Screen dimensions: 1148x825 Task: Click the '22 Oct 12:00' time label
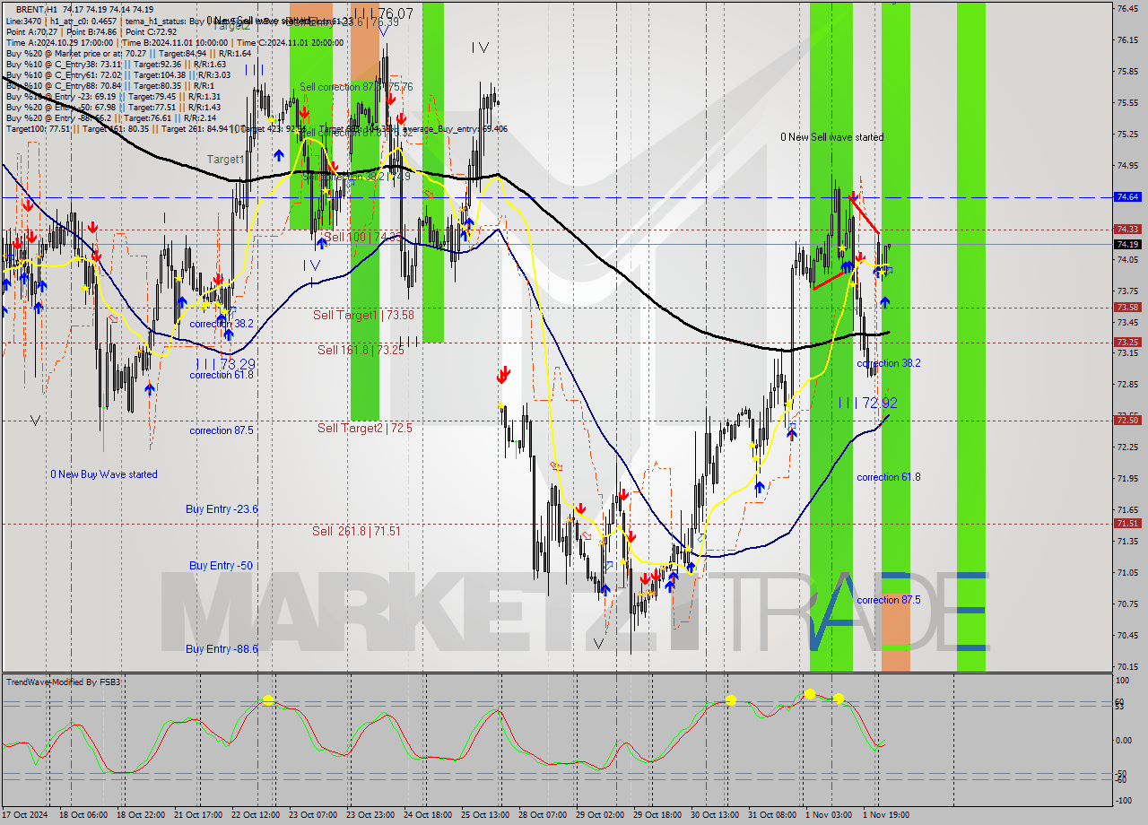(x=256, y=815)
